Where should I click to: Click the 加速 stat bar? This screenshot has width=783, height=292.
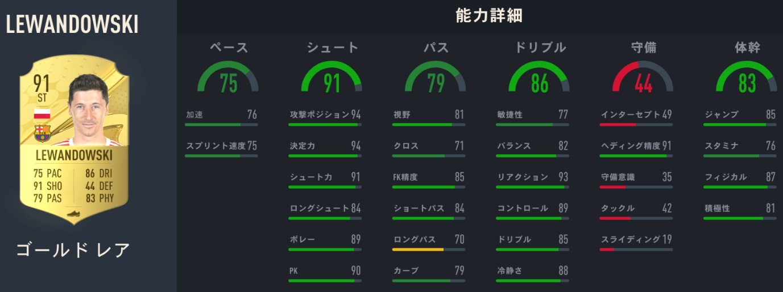(x=221, y=124)
